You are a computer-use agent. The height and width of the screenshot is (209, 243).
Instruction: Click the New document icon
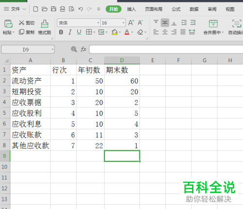tap(35, 9)
